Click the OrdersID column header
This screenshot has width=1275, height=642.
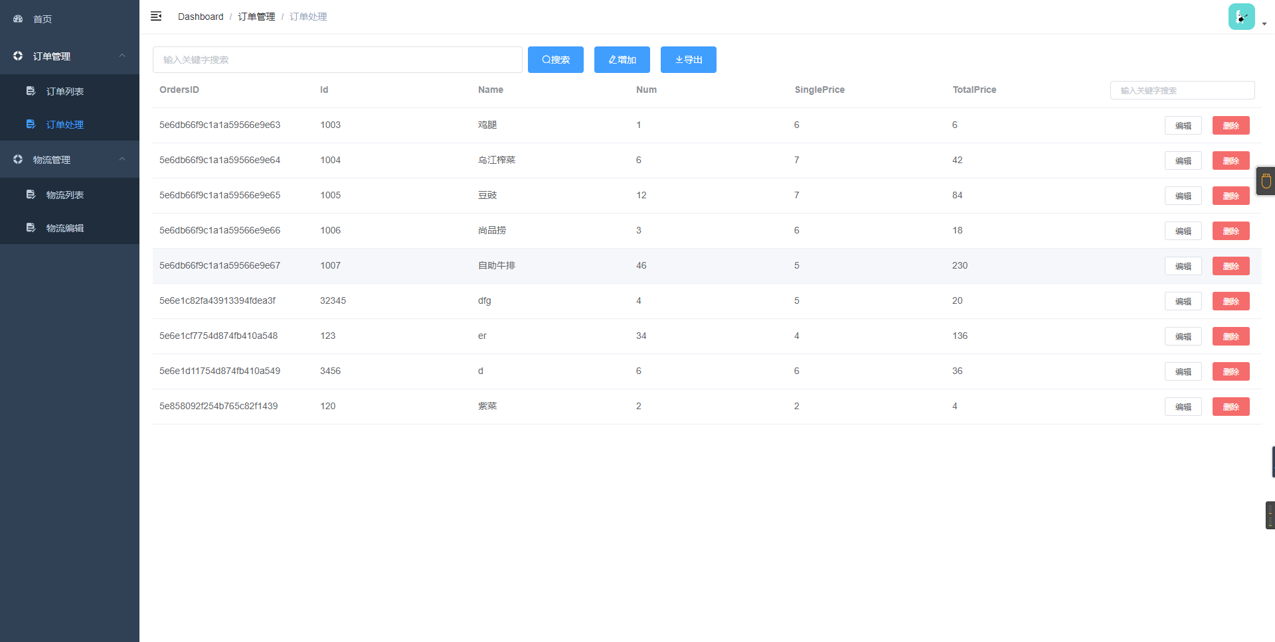(x=179, y=90)
